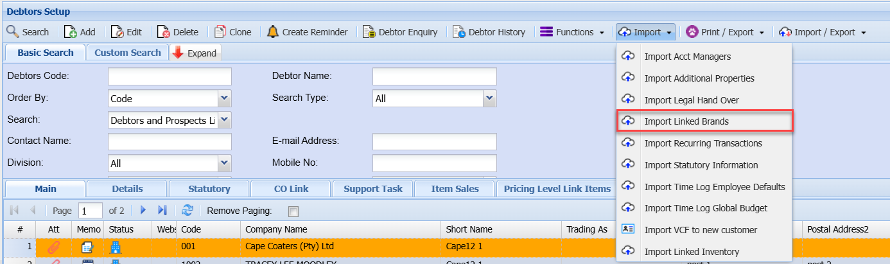Click the Add debtor icon
890x264 pixels.
point(71,32)
